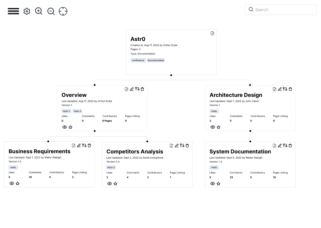Click the zoom out magnifier
Screen dimensions: 321x228
51,11
